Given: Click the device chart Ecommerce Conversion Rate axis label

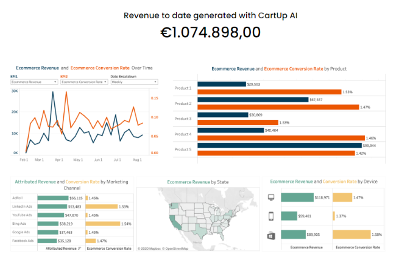Looking at the screenshot, I should click(x=358, y=247).
